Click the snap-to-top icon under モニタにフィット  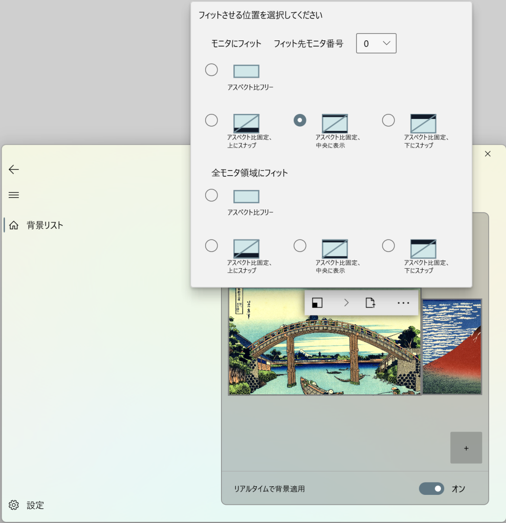coord(246,124)
